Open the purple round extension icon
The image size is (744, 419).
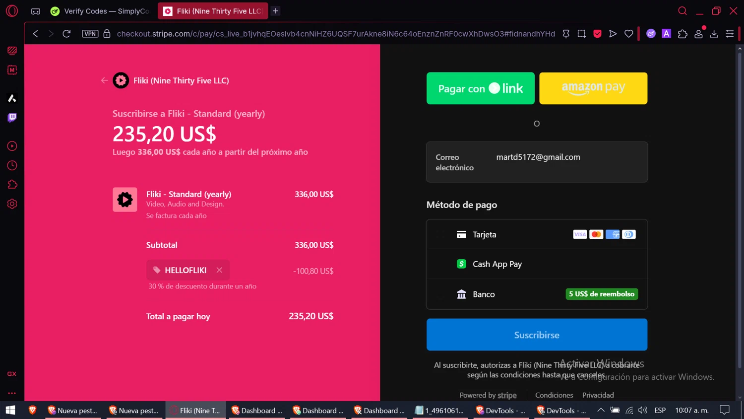coord(651,34)
